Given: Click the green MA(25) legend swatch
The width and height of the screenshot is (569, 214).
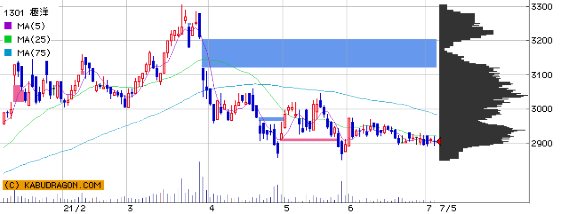Looking at the screenshot, I should click(x=8, y=39).
